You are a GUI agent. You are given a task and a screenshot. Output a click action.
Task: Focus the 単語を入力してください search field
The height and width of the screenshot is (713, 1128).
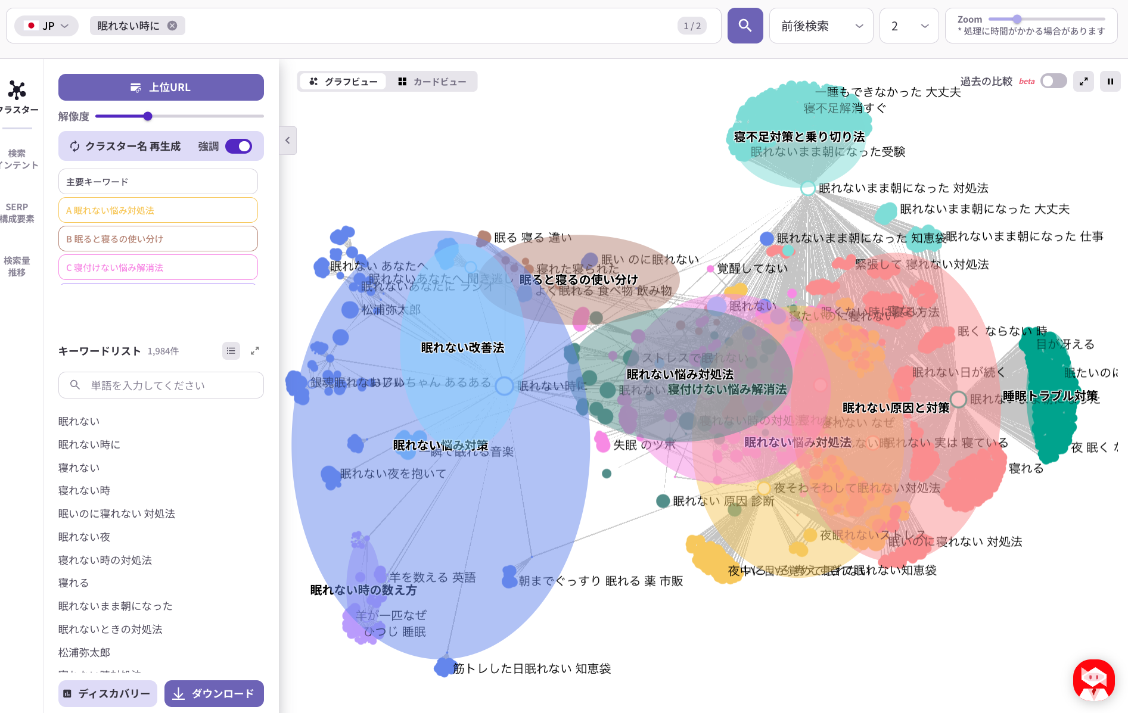click(x=161, y=385)
